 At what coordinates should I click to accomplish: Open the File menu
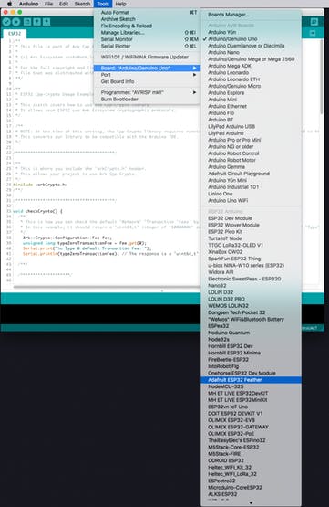(48, 4)
